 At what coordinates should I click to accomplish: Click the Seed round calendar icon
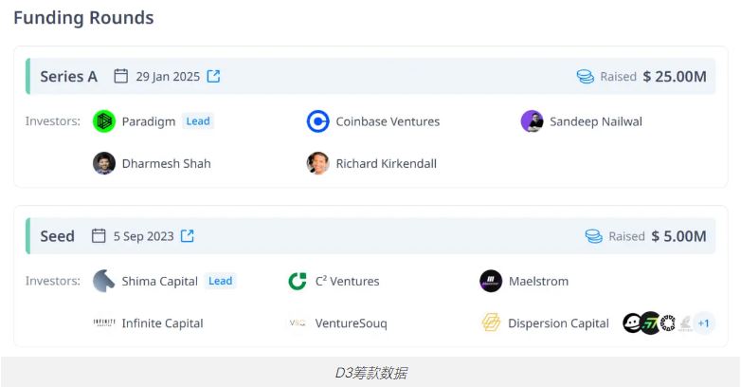coord(99,235)
